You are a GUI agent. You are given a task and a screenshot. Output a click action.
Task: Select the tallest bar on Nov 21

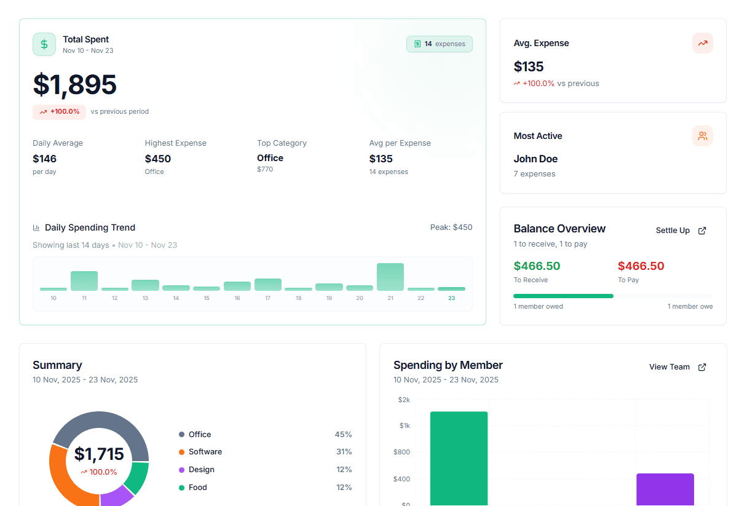coord(390,277)
